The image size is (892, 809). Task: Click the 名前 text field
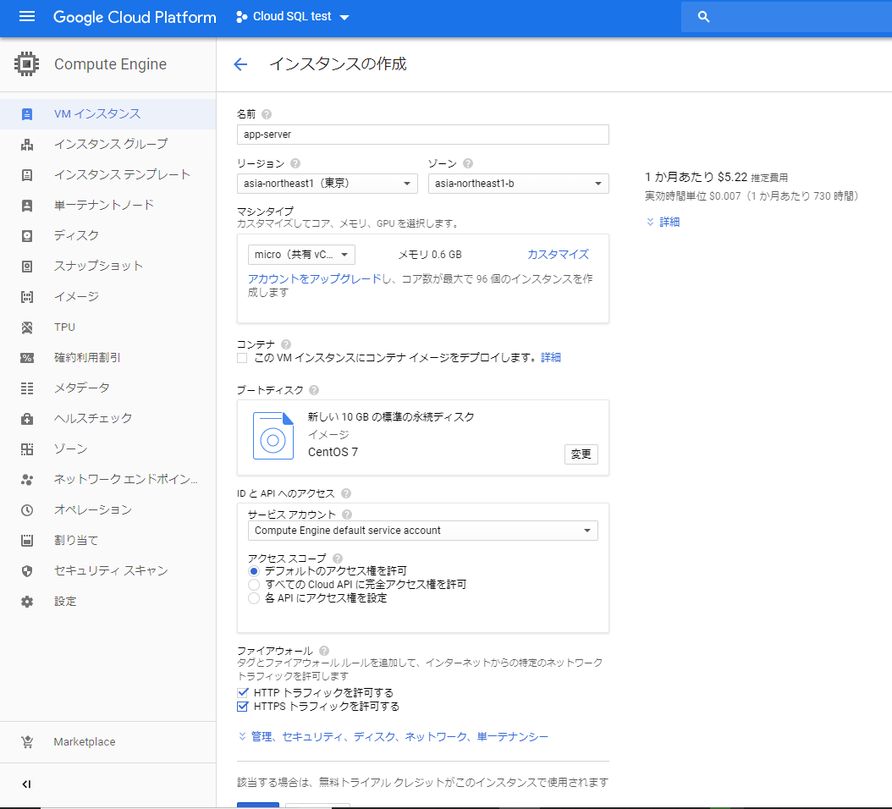tap(422, 135)
